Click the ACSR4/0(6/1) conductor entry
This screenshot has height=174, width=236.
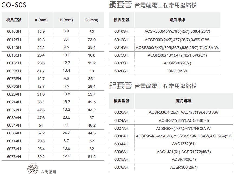(x=184, y=159)
